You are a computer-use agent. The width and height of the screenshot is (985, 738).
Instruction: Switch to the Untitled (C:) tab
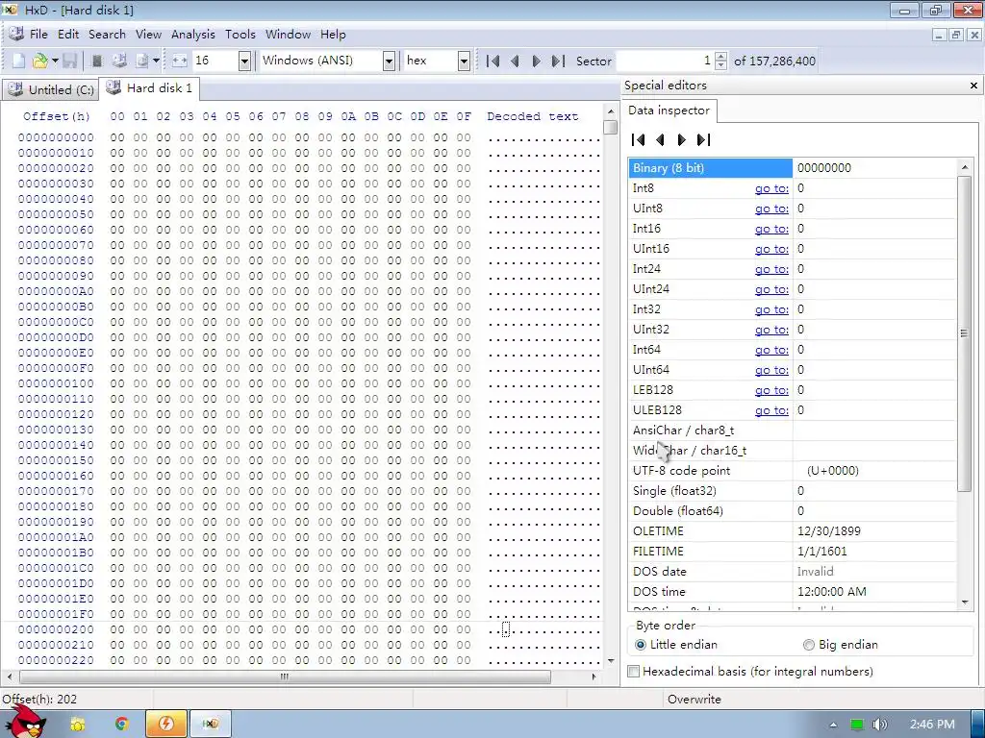(x=50, y=89)
